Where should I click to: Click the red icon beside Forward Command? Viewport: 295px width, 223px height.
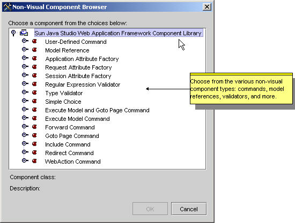[x=34, y=127]
